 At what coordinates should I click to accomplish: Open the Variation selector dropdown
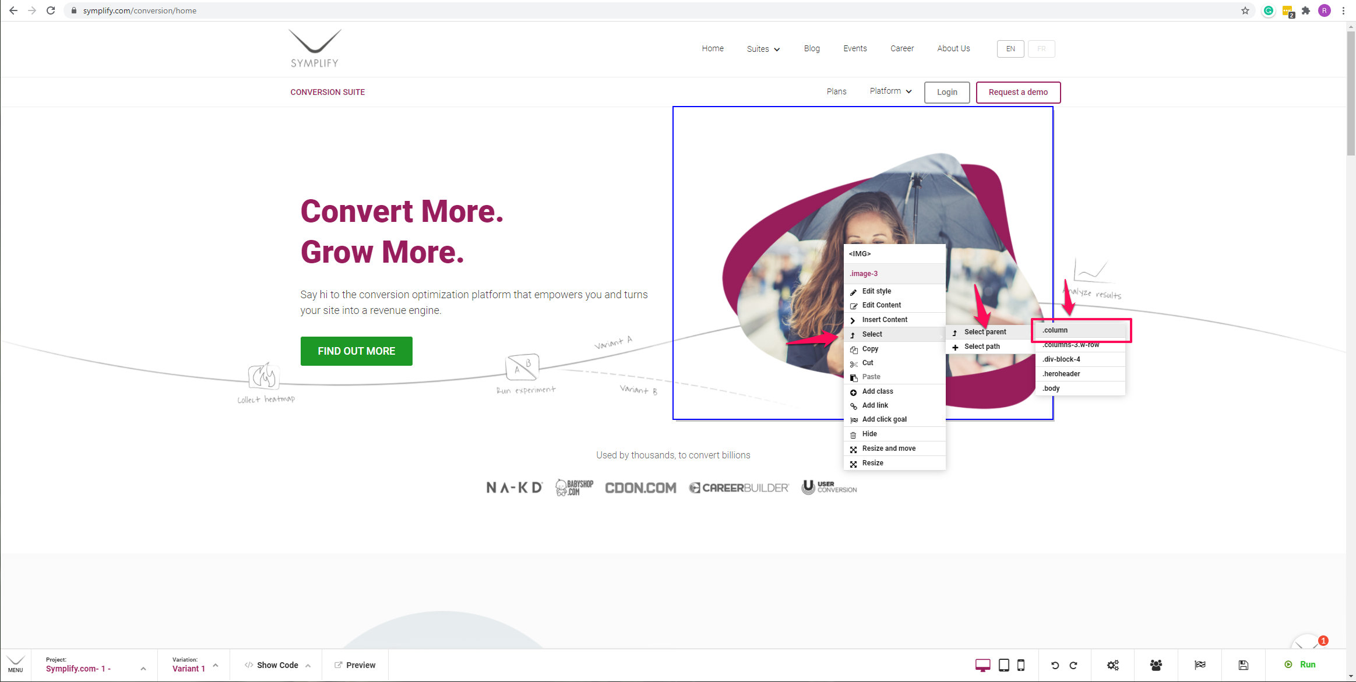[195, 665]
